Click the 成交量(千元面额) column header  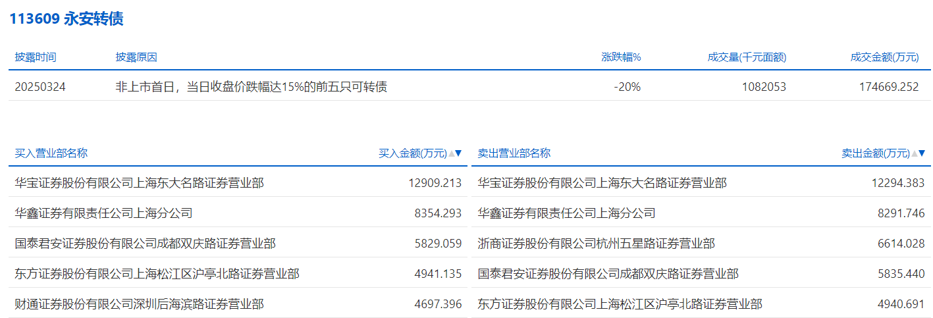[747, 57]
